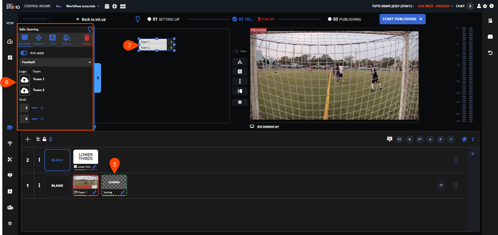498x235 pixels.
Task: Upload a logo for Team 2
Action: 25,91
